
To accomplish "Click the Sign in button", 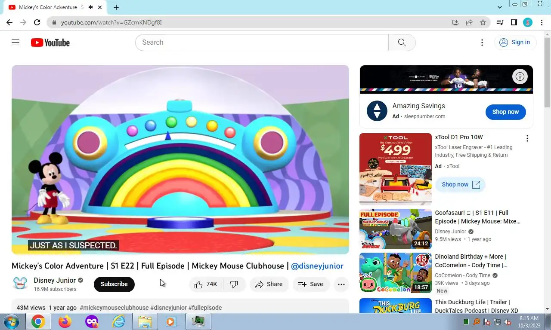I will pyautogui.click(x=515, y=42).
